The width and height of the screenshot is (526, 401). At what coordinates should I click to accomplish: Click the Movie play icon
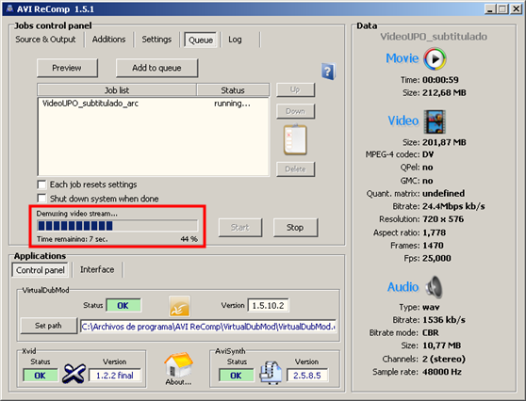(435, 59)
